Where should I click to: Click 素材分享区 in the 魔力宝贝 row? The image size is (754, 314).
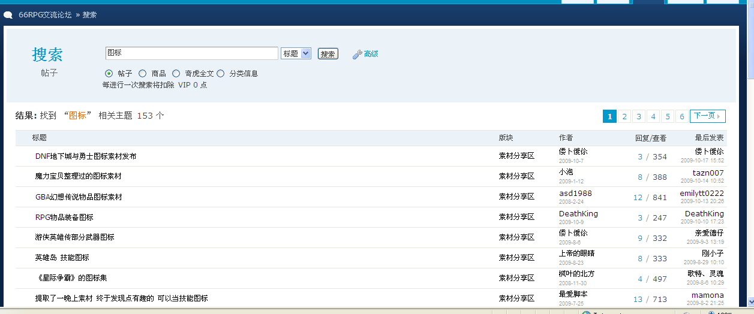pos(516,177)
